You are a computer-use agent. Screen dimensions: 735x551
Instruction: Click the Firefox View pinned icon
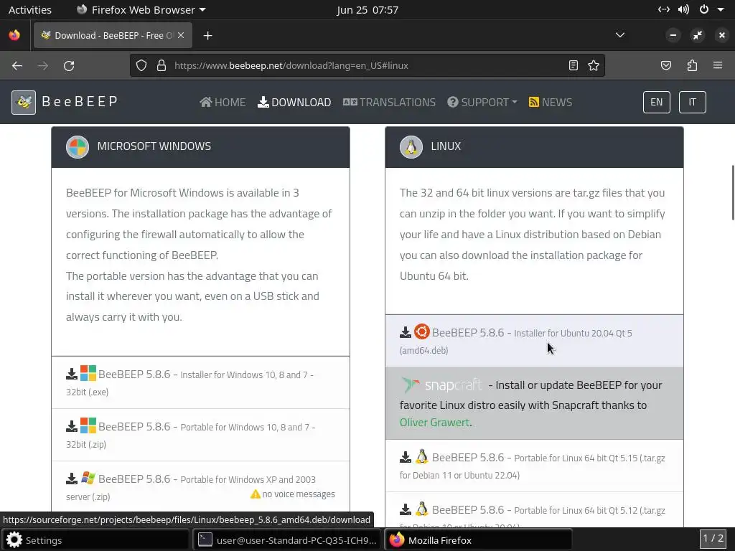pyautogui.click(x=14, y=35)
